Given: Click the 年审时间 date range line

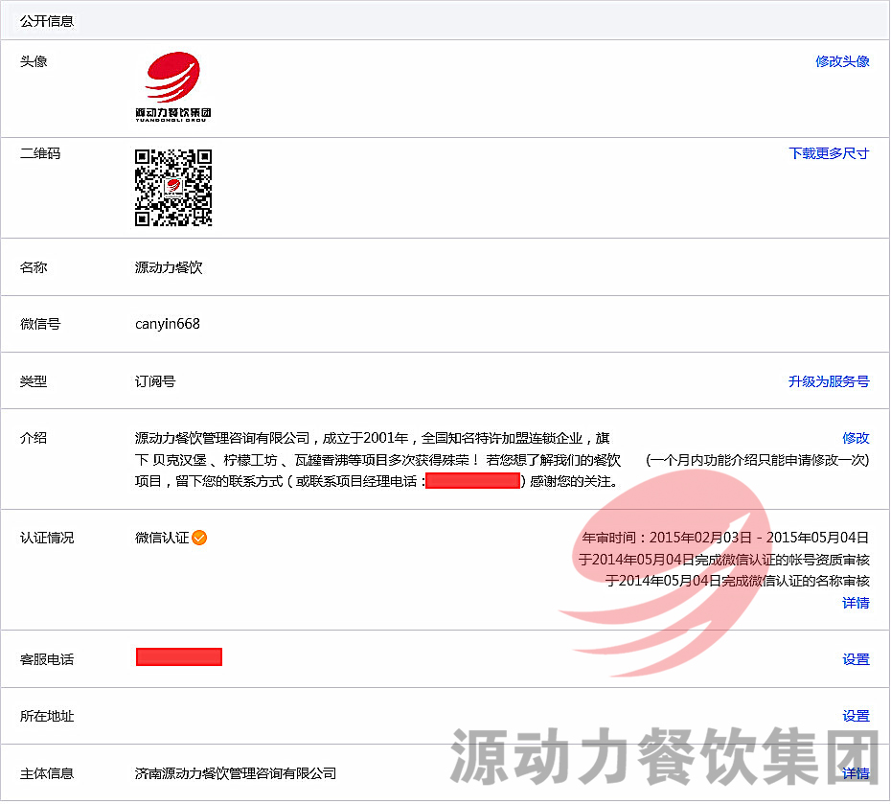Looking at the screenshot, I should point(725,538).
